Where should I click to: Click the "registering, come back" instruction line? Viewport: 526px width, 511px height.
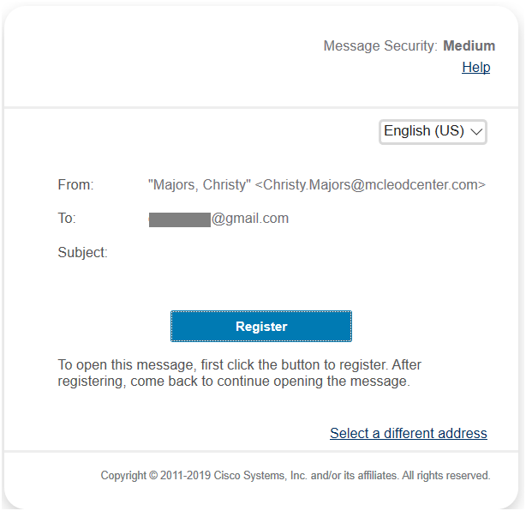pyautogui.click(x=233, y=381)
